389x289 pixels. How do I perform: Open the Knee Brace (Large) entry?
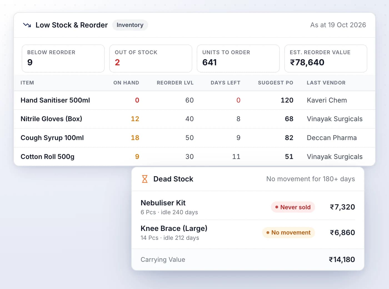coord(248,233)
